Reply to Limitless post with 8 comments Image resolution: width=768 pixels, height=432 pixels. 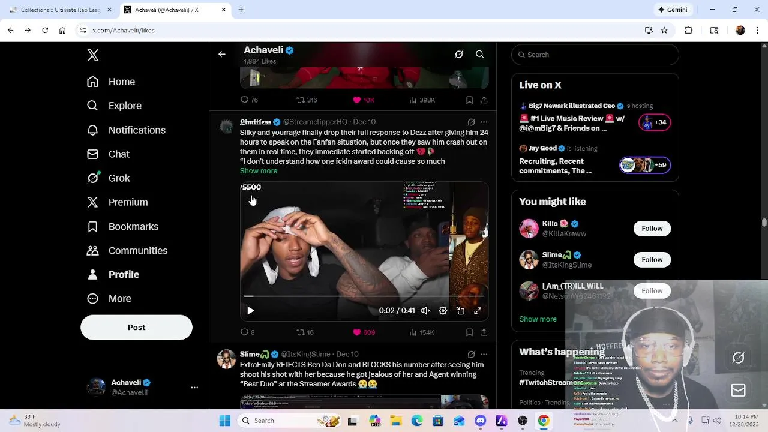coord(247,332)
